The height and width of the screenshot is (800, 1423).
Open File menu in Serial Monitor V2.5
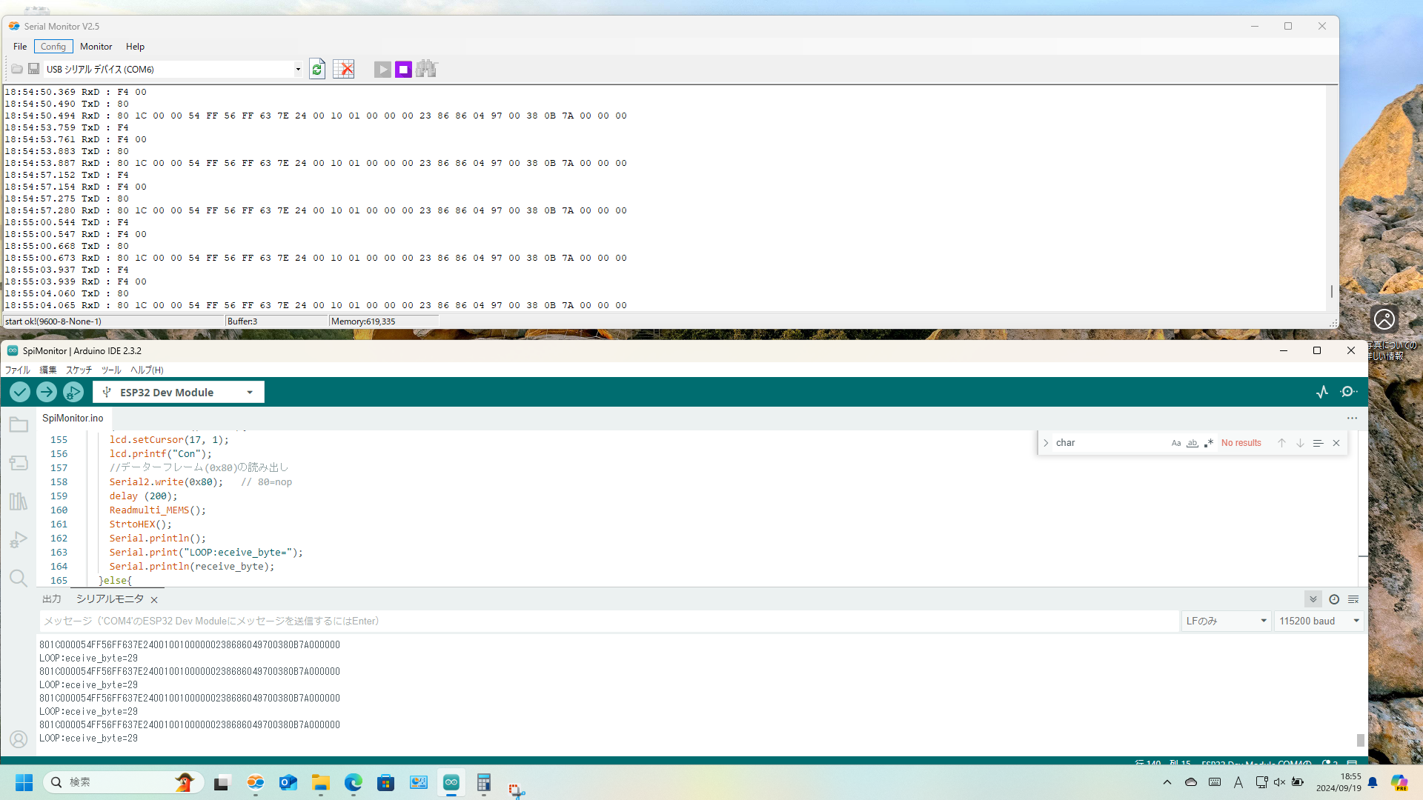pyautogui.click(x=20, y=46)
